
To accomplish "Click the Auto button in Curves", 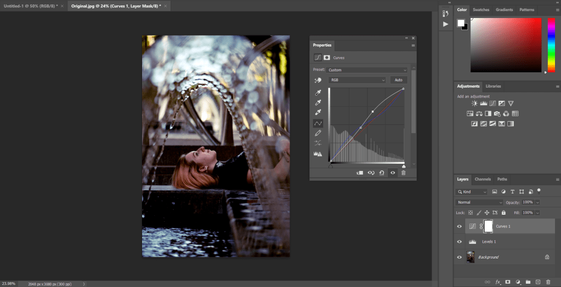I will pos(399,80).
